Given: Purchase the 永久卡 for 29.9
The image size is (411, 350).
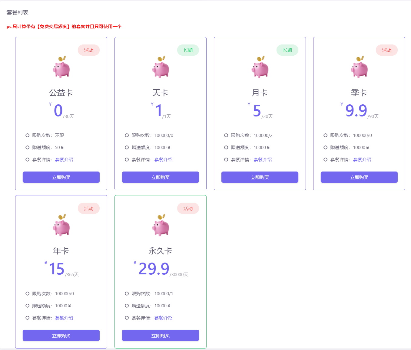Looking at the screenshot, I should click(161, 335).
